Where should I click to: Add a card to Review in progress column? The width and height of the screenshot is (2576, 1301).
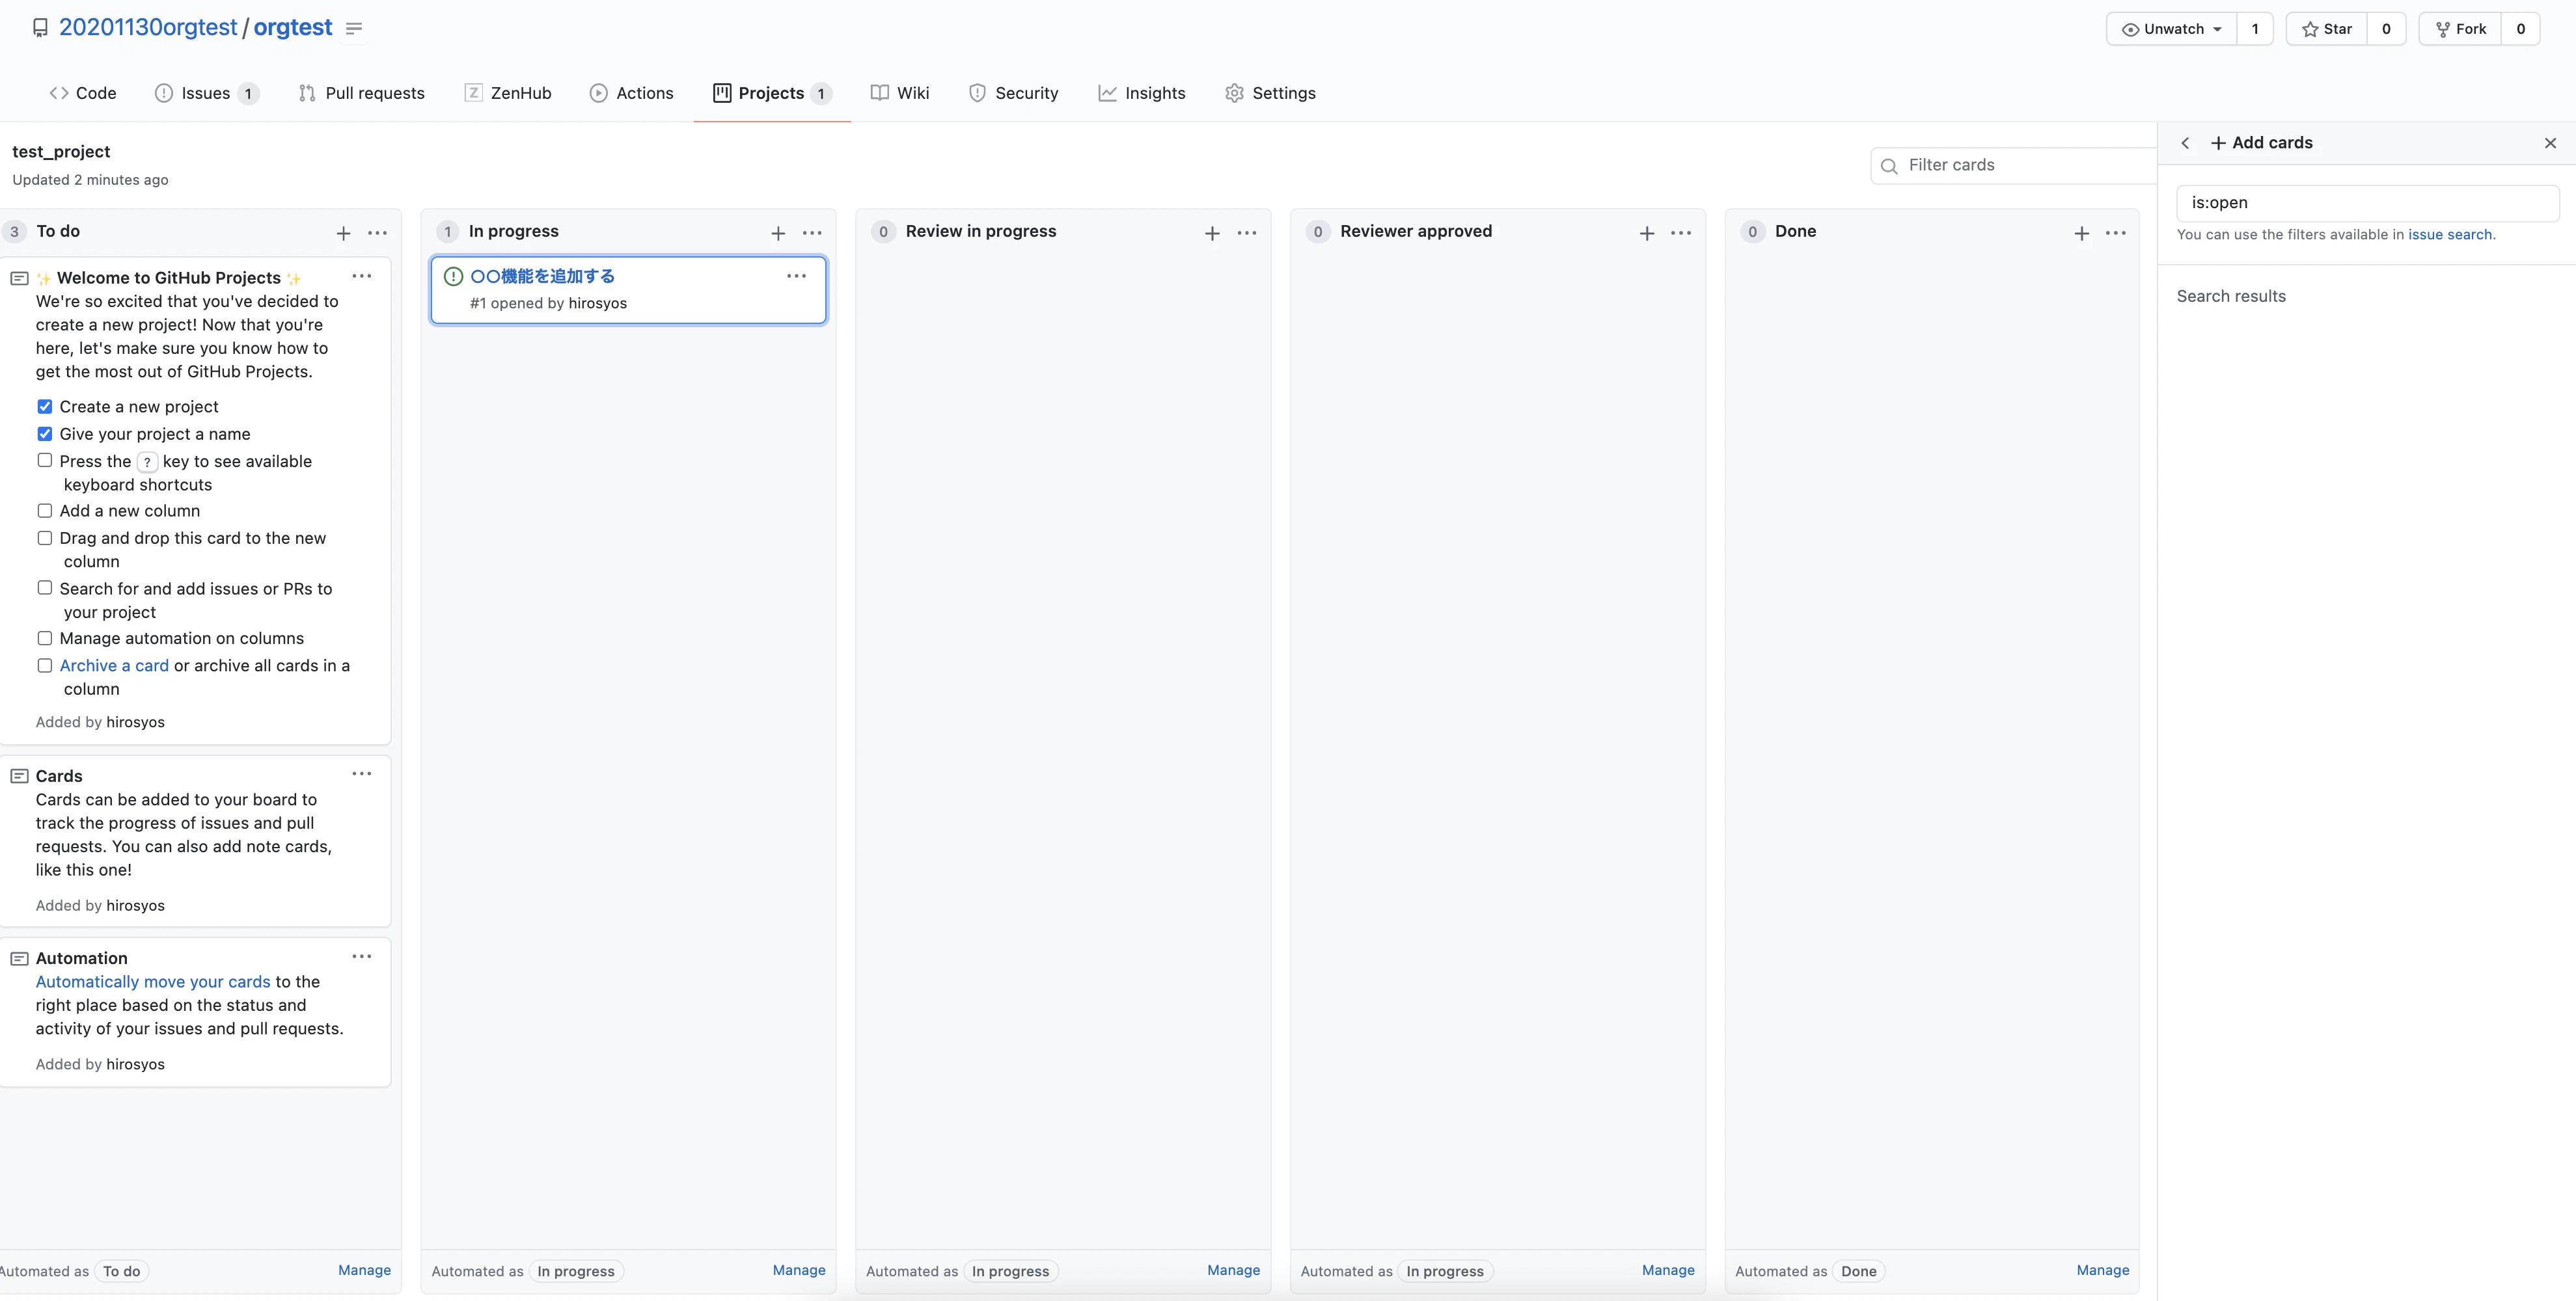click(1212, 233)
